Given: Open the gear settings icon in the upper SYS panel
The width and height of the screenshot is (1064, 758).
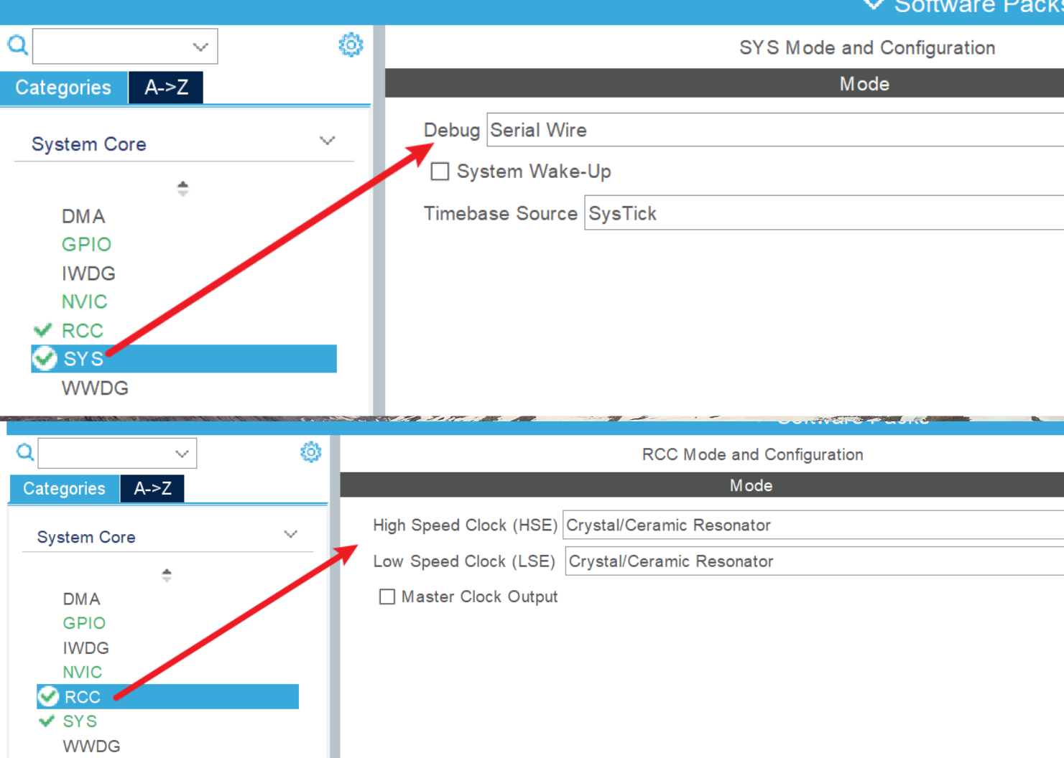Looking at the screenshot, I should coord(351,45).
